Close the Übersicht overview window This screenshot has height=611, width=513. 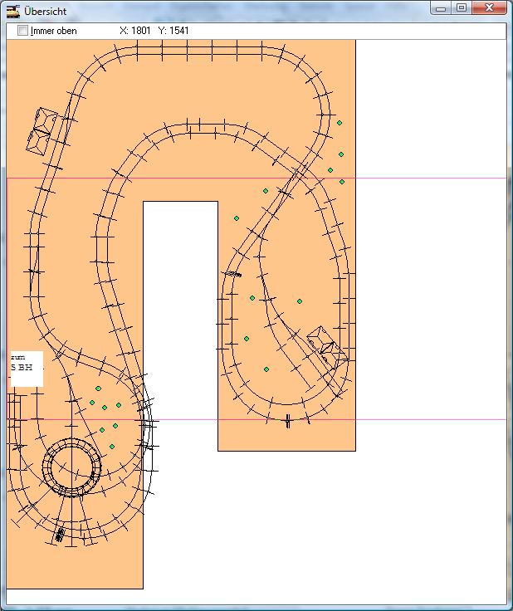point(491,8)
